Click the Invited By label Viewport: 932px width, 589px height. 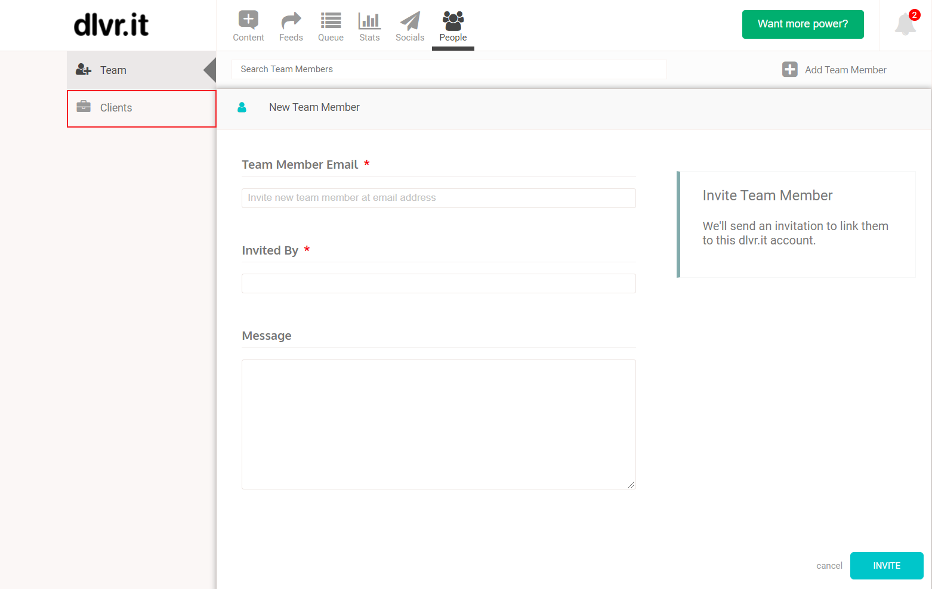270,250
